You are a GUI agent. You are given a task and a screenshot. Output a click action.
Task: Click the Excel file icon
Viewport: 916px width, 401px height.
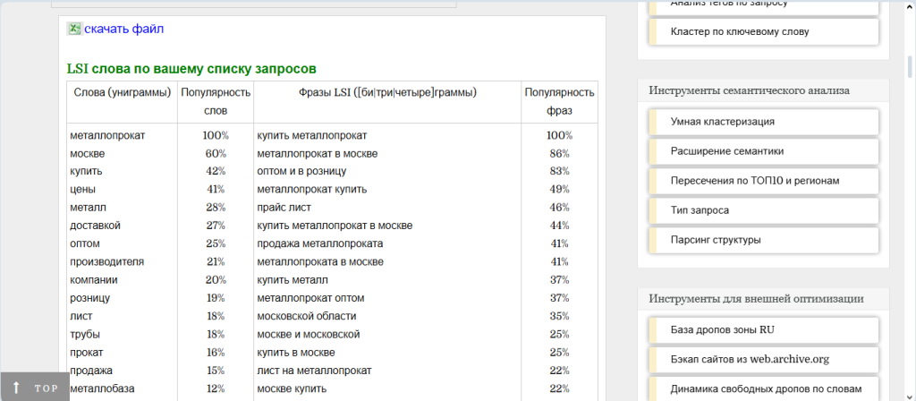(x=74, y=29)
